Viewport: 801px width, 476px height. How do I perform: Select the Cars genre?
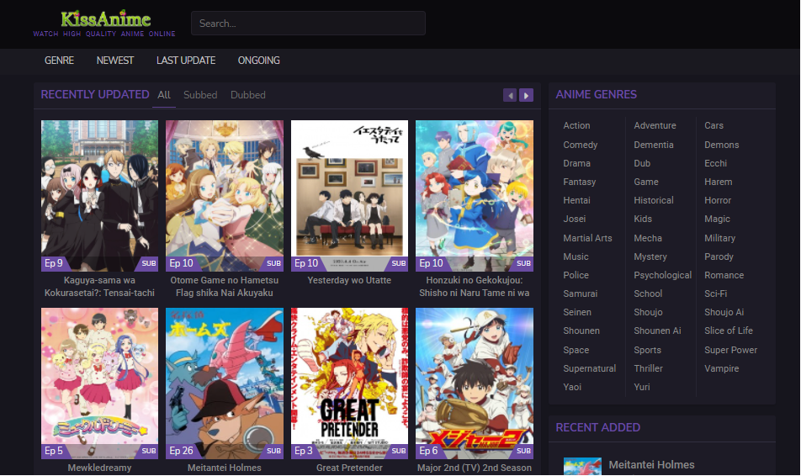[713, 125]
